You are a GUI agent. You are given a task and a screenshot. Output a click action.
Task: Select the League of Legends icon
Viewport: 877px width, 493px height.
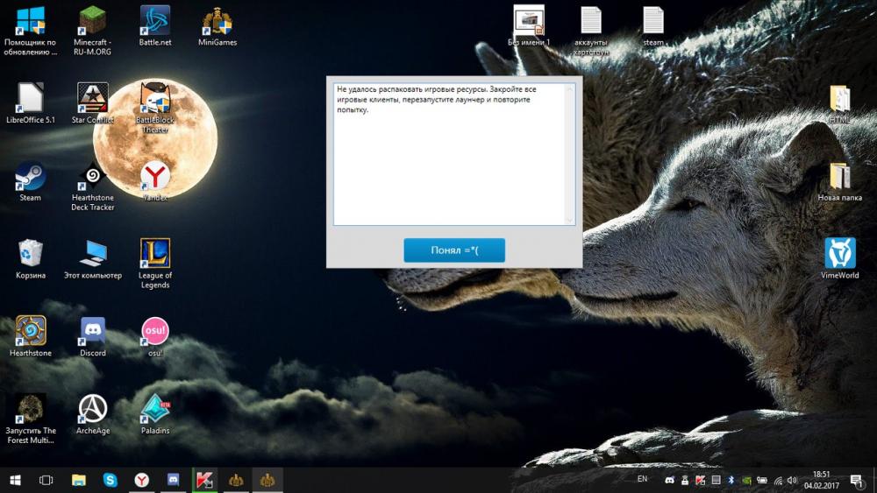pos(155,255)
